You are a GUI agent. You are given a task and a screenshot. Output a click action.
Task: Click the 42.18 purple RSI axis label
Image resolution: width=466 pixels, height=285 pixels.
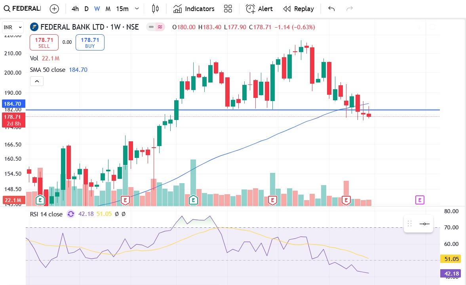(x=450, y=273)
